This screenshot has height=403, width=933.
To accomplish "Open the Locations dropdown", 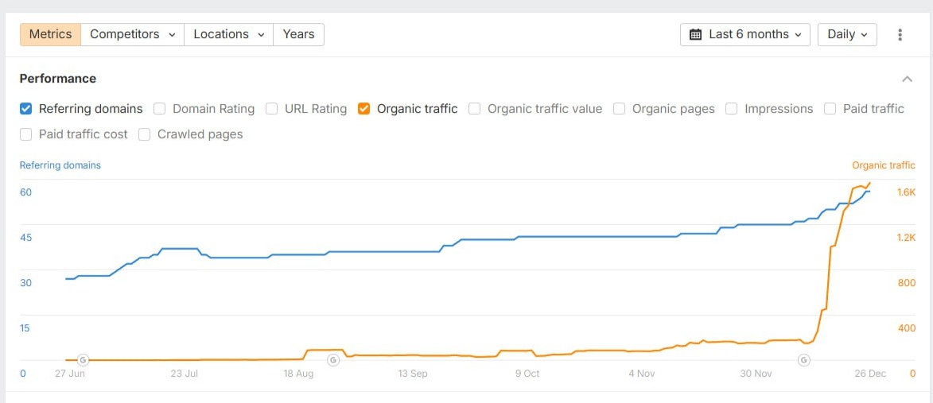I will pyautogui.click(x=228, y=35).
